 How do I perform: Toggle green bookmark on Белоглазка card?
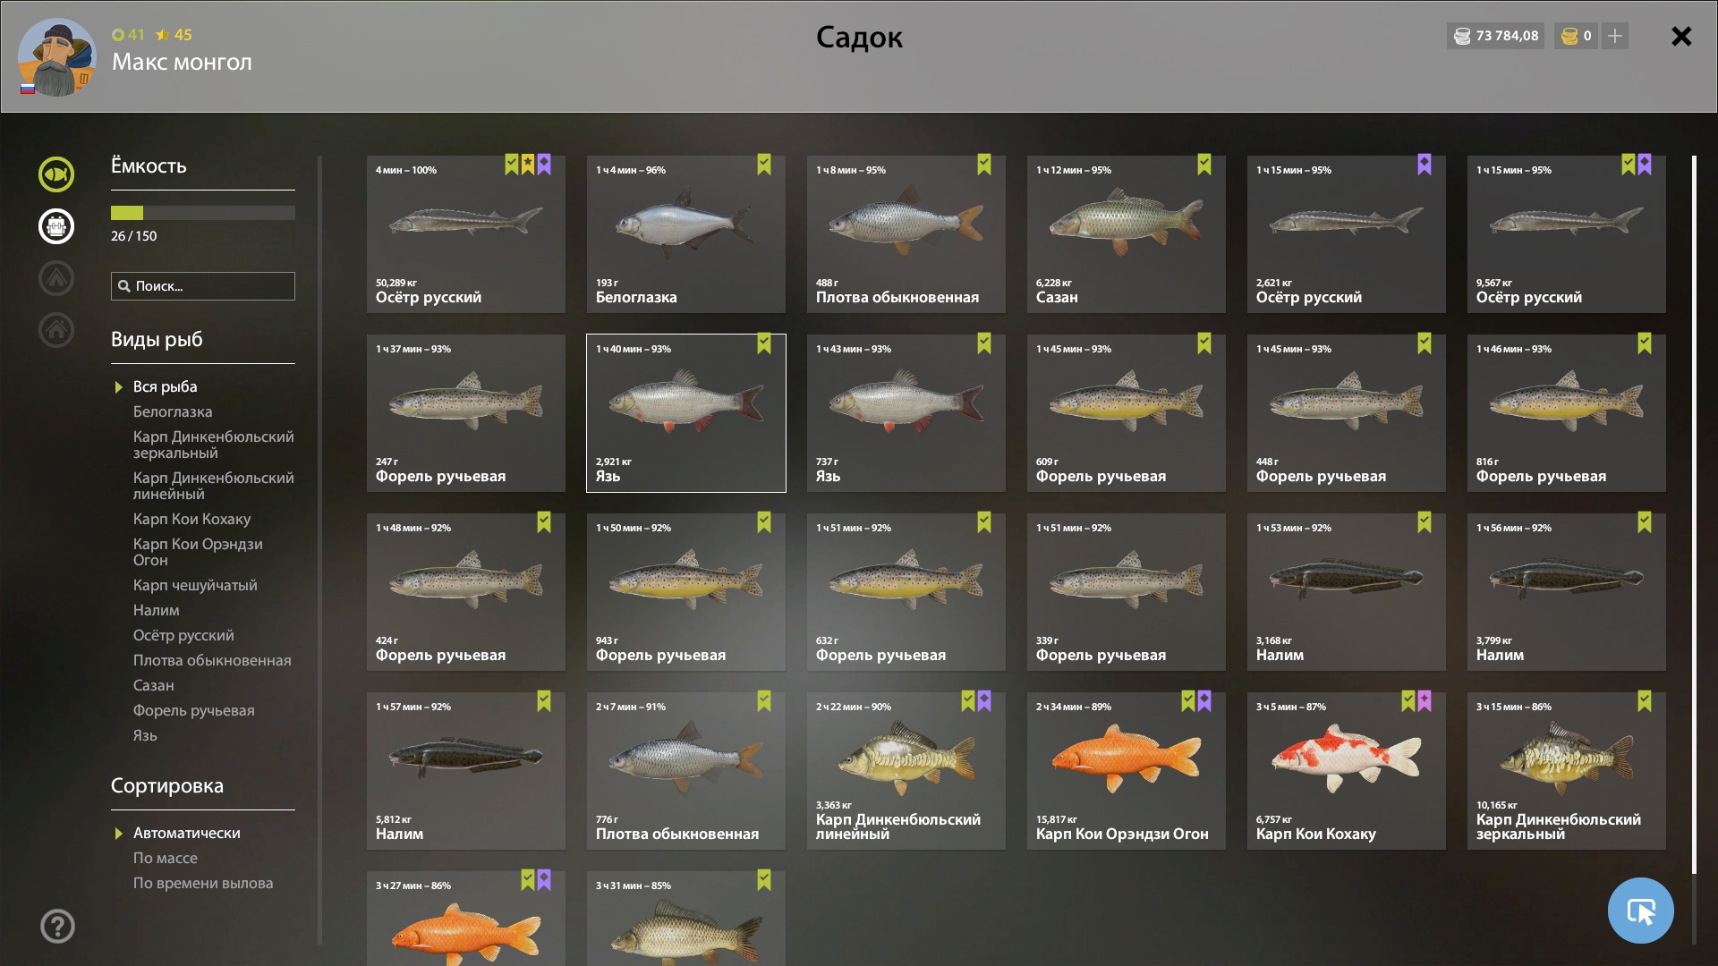[764, 165]
